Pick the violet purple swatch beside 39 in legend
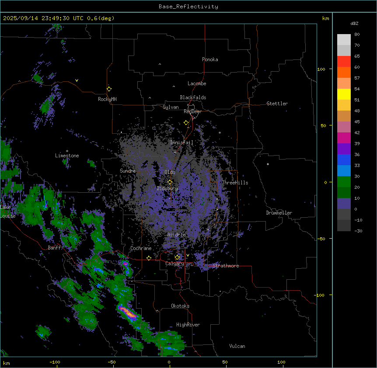 coord(344,149)
